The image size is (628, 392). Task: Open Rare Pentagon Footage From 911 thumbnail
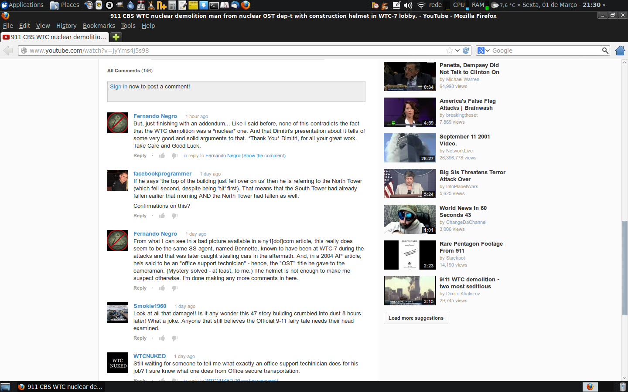tap(410, 255)
